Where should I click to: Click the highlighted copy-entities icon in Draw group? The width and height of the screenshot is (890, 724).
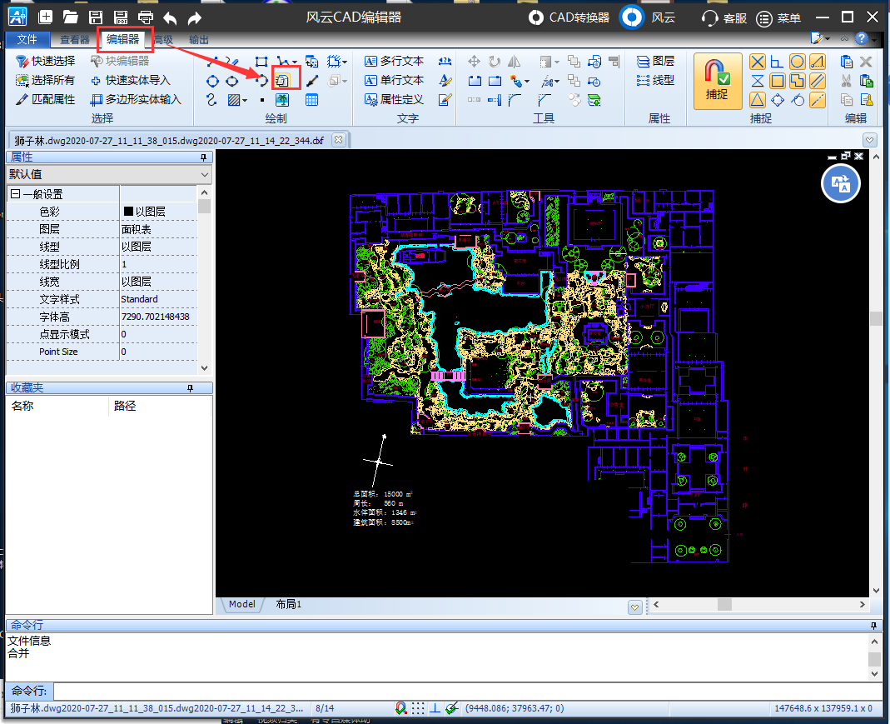pos(283,81)
